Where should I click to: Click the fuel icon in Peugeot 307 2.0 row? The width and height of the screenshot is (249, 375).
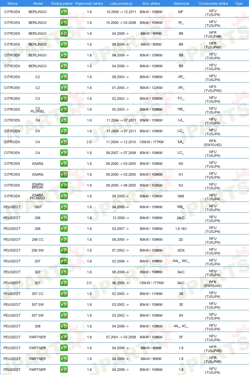[x=64, y=283]
